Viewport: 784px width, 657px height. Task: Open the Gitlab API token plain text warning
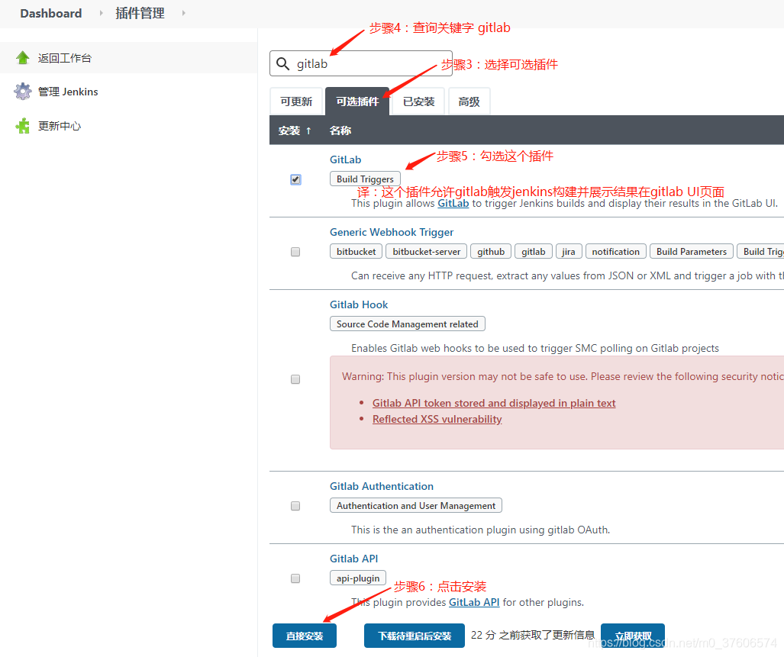point(494,403)
